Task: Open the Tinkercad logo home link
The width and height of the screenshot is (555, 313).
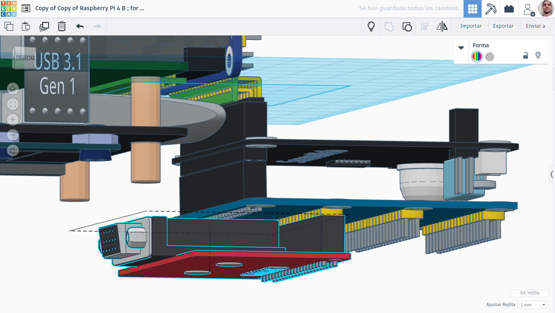Action: point(9,9)
